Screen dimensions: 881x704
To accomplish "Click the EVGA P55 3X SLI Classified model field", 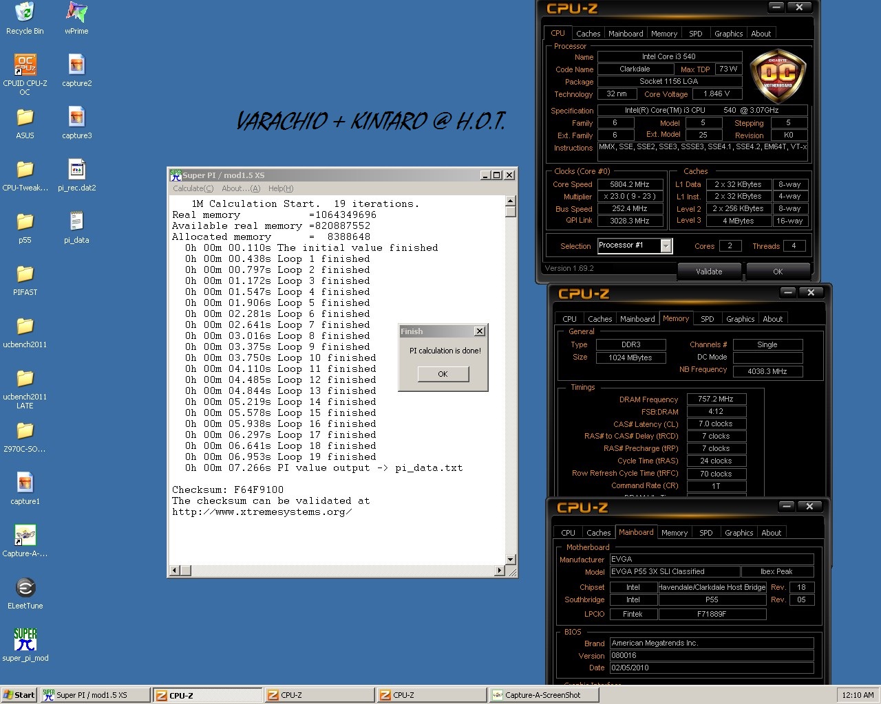I will [x=675, y=571].
